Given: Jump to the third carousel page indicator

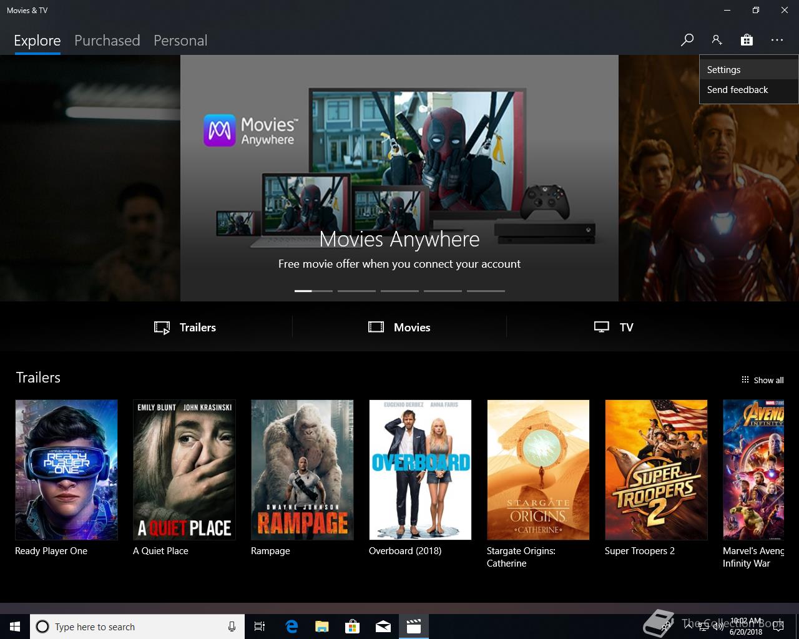Looking at the screenshot, I should click(x=399, y=291).
